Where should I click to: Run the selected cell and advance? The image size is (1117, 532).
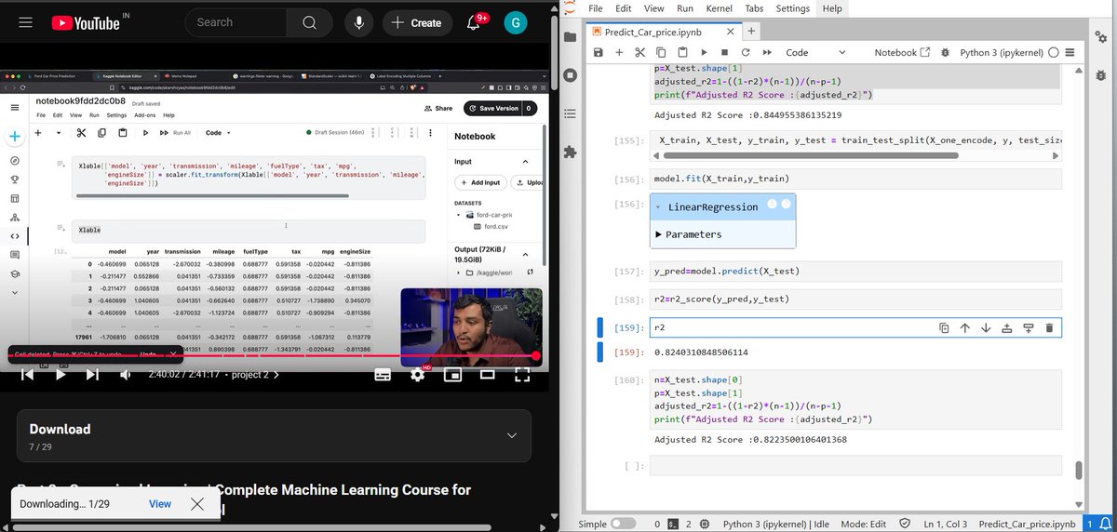click(x=704, y=53)
